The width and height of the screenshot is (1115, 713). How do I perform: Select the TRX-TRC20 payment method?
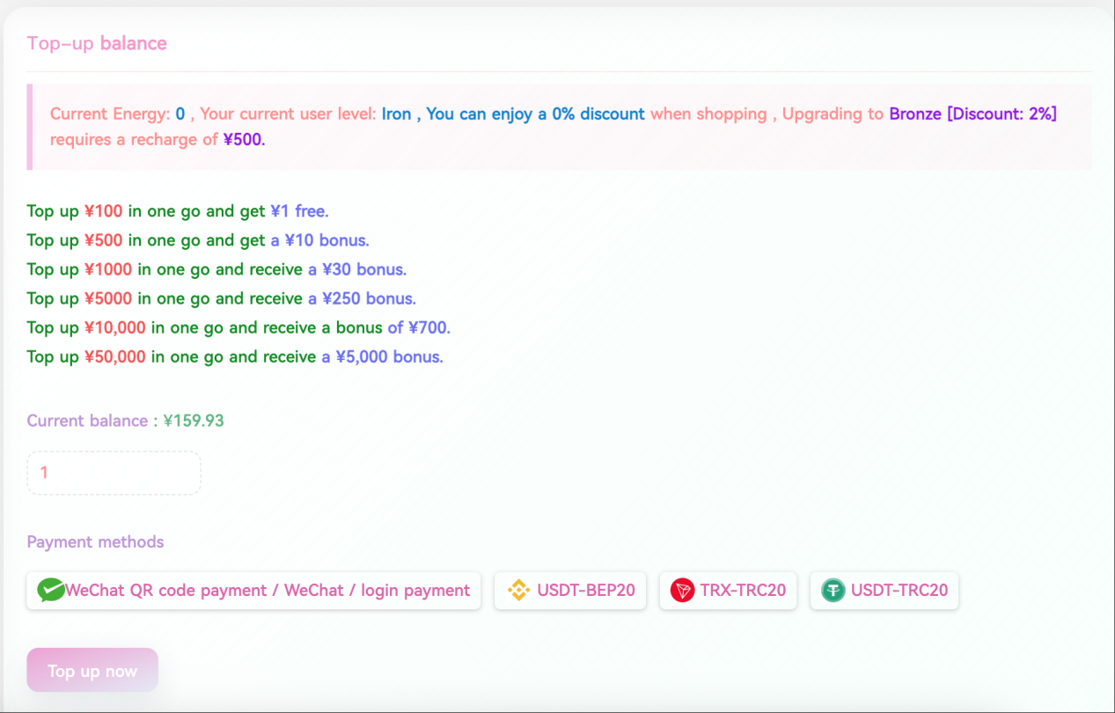(x=728, y=591)
